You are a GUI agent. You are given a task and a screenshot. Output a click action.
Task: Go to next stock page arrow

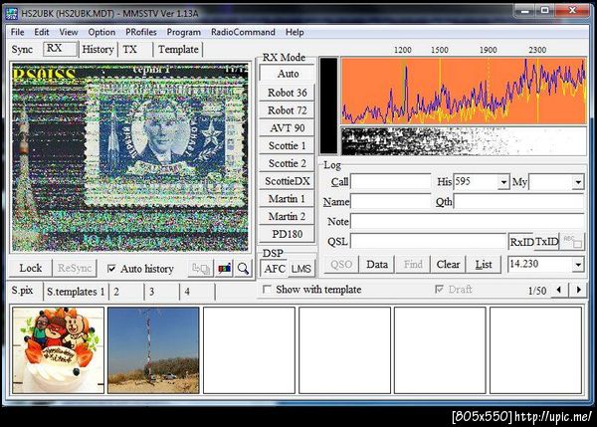tap(578, 290)
